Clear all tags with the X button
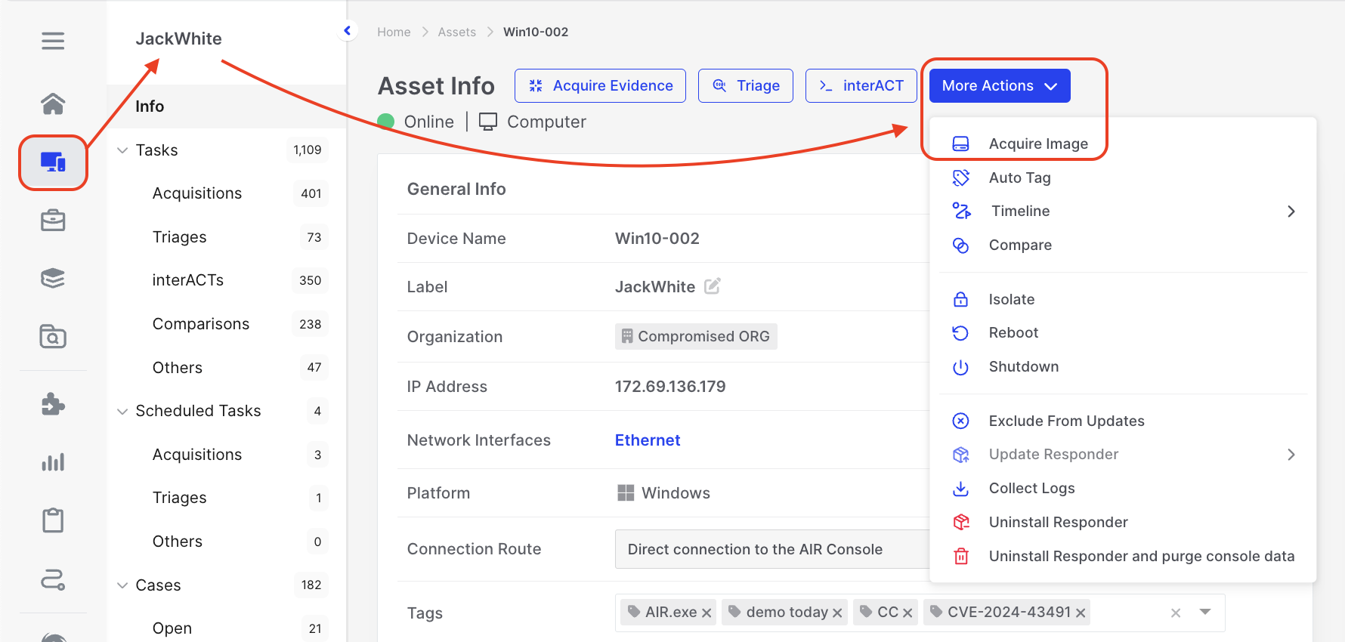Screen dimensions: 1345x642 1175,613
